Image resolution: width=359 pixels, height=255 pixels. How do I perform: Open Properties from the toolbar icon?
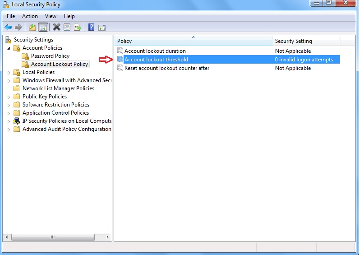point(67,27)
